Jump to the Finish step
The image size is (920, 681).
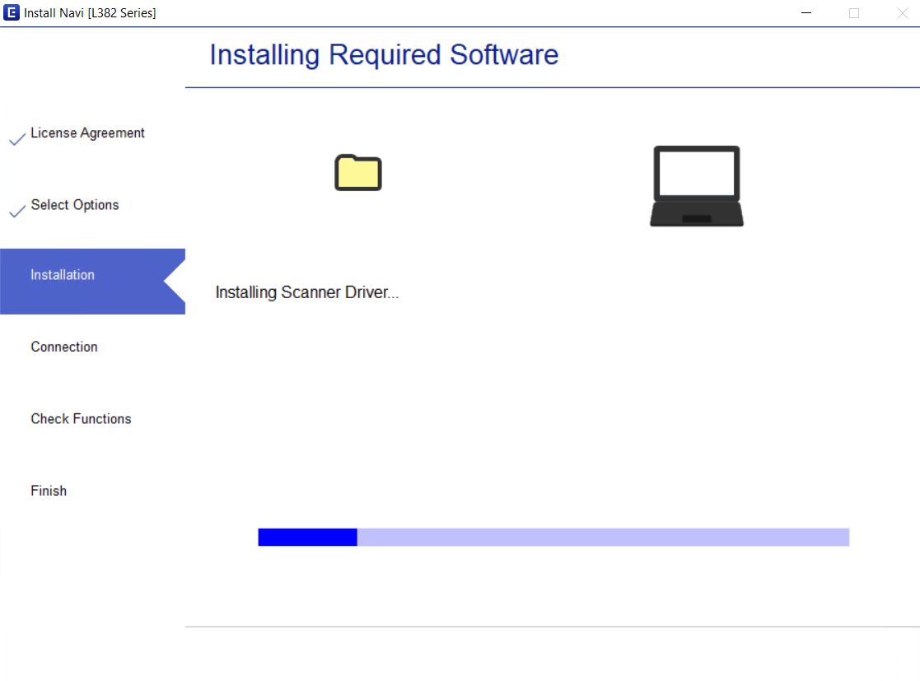point(49,490)
